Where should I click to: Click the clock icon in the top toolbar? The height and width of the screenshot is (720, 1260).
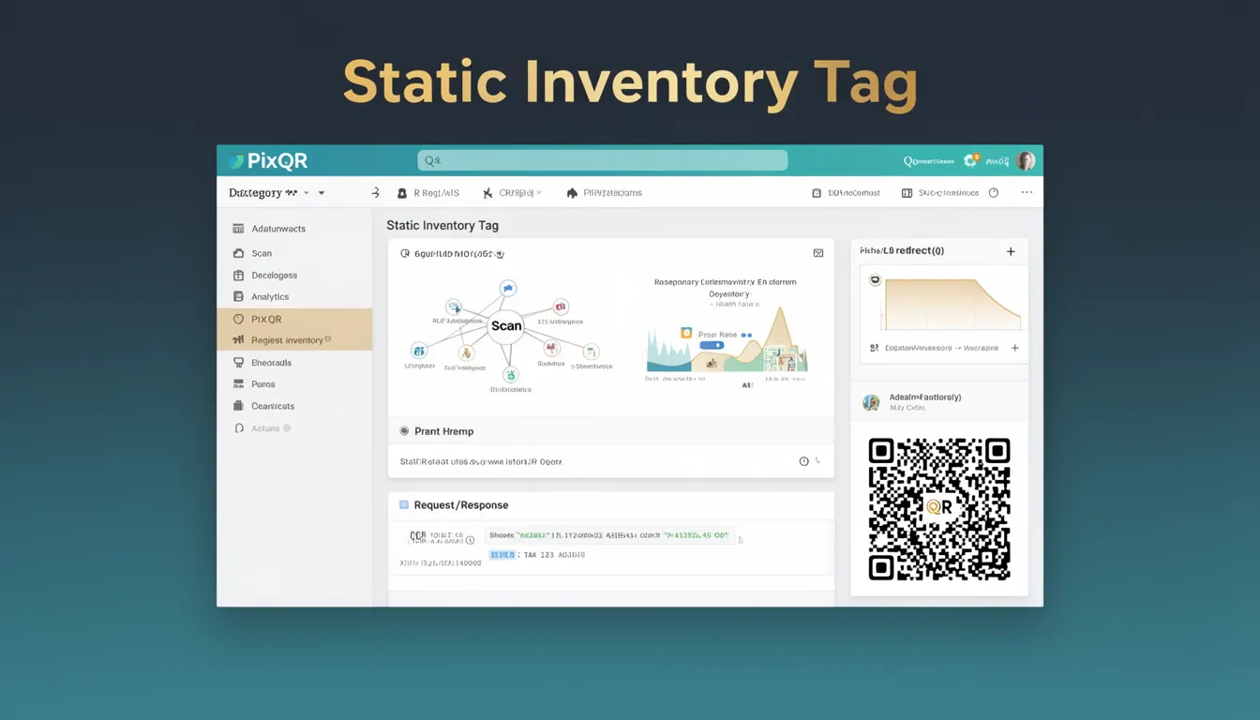(x=993, y=193)
